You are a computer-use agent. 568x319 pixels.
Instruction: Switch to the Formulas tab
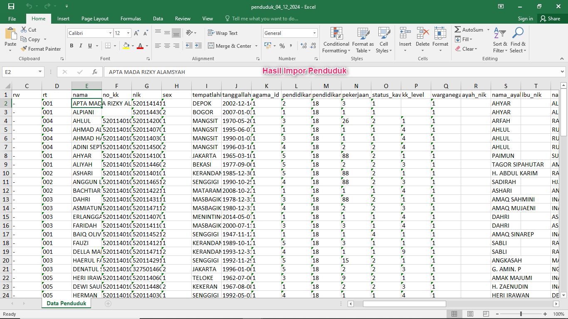131,19
